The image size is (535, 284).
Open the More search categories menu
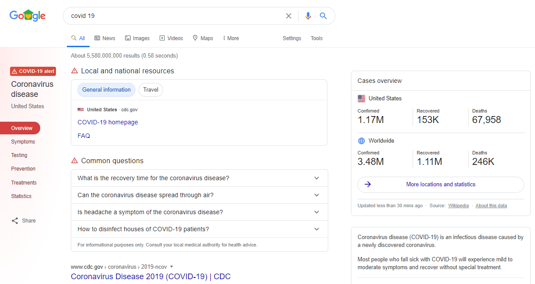coord(231,38)
